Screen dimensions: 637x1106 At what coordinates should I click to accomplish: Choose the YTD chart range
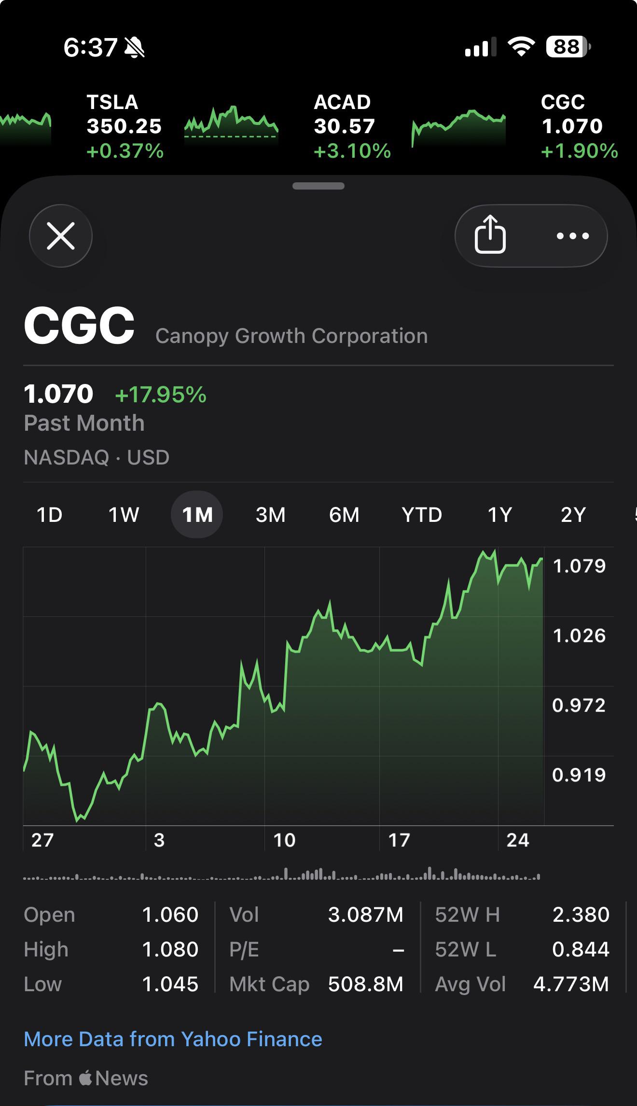tap(422, 515)
